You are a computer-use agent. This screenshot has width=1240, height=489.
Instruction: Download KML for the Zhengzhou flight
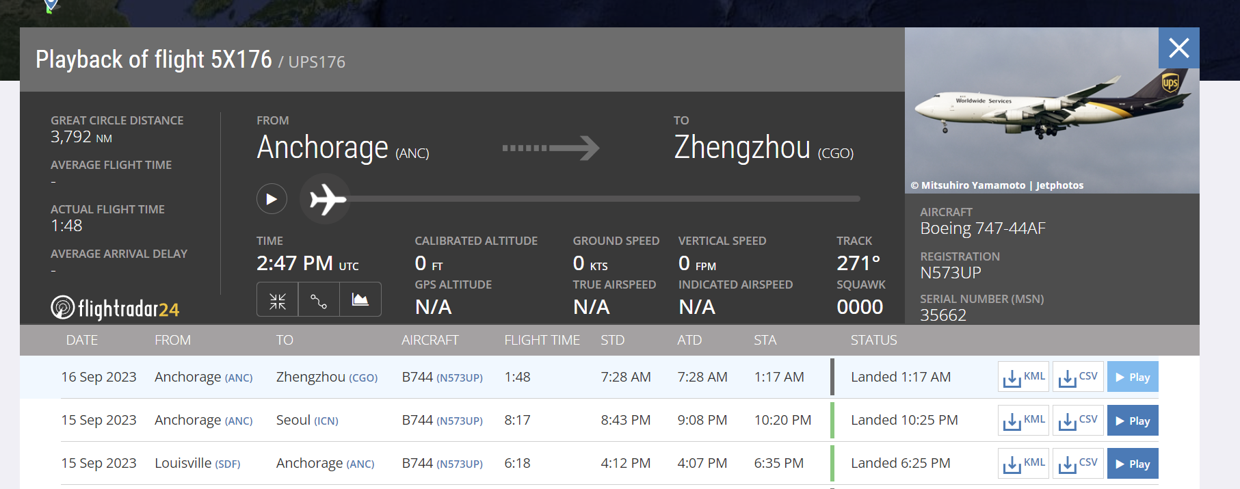coord(1023,377)
